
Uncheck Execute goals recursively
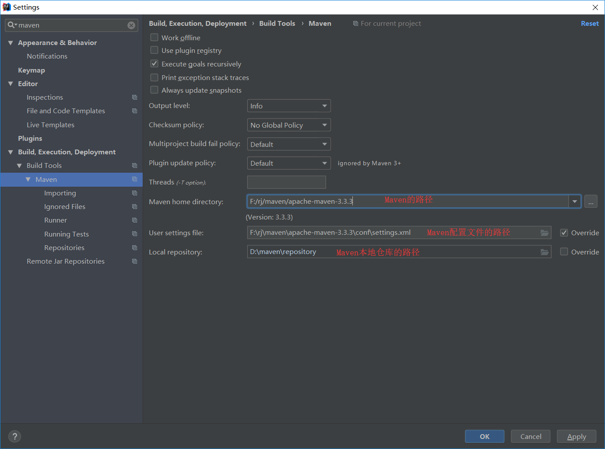(154, 63)
